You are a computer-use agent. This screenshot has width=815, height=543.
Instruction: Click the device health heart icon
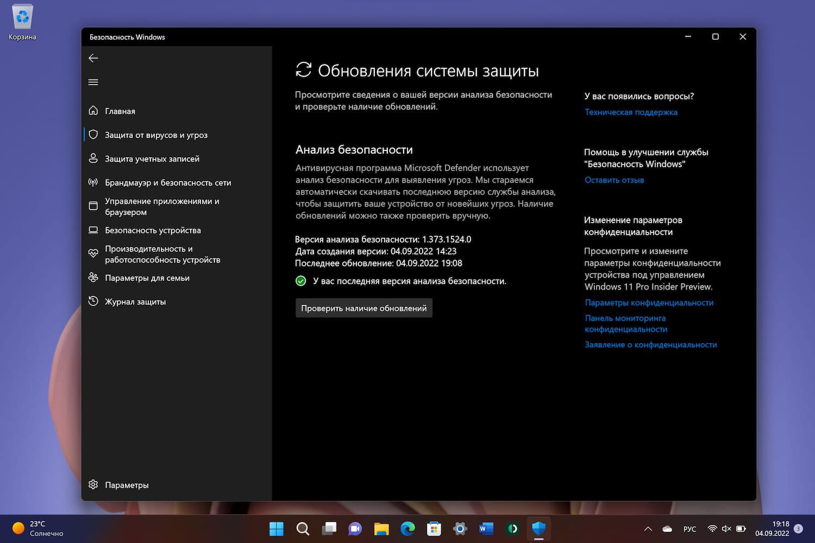[x=93, y=254]
